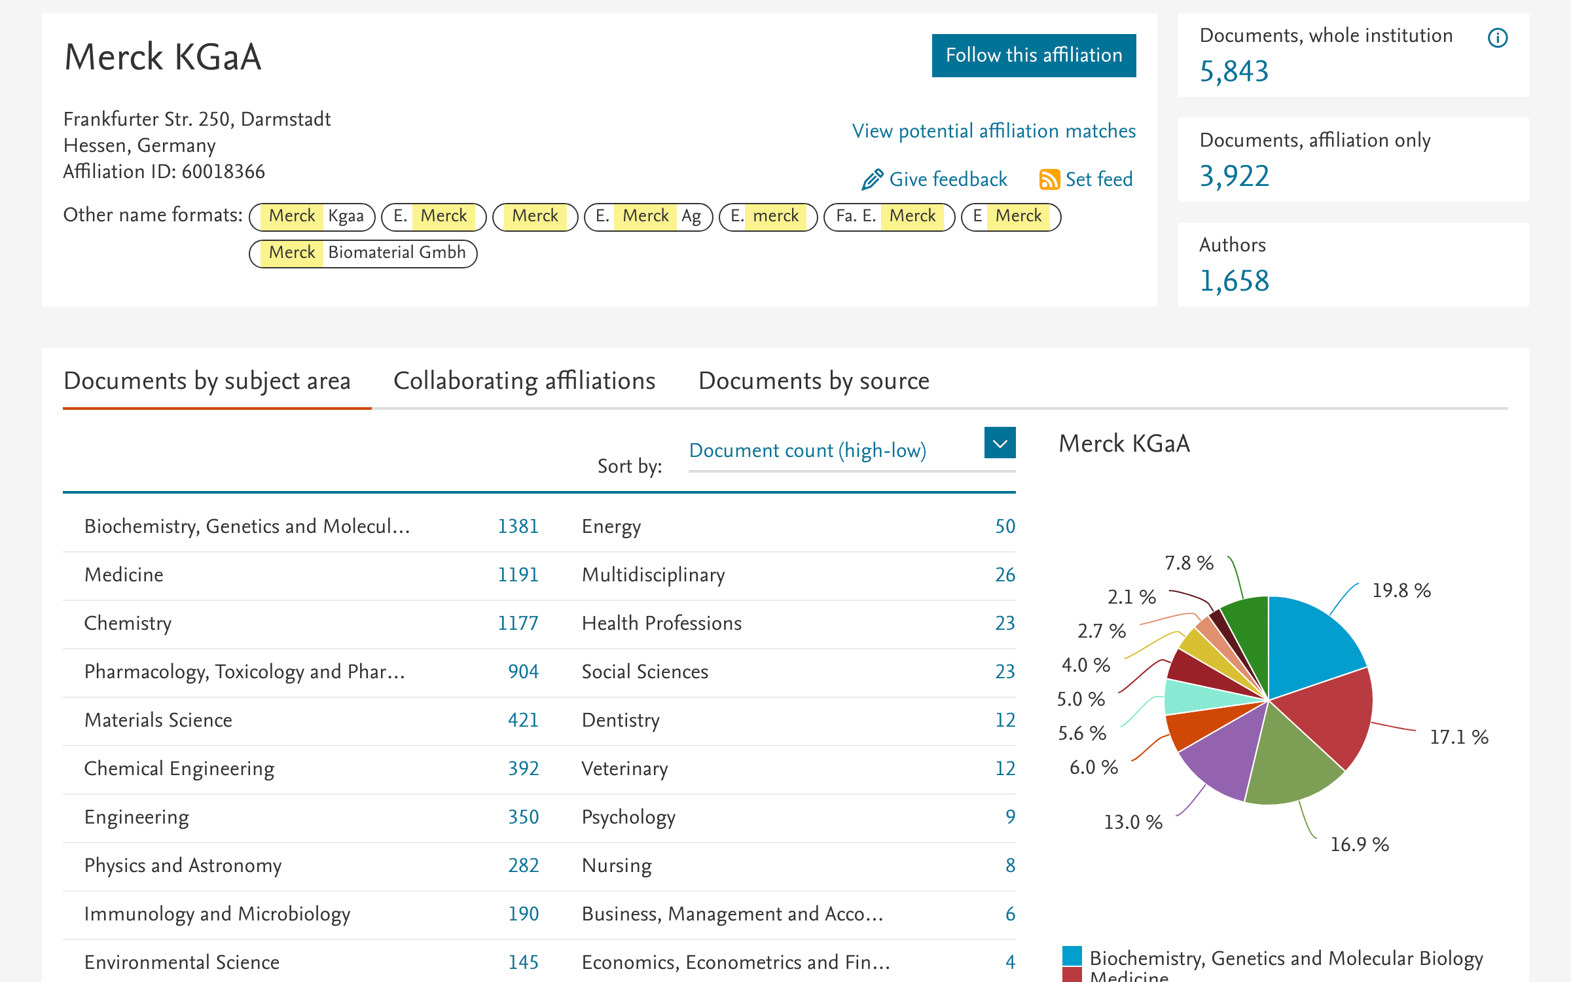Click the Authors count 1,658
The width and height of the screenshot is (1571, 982).
1234,281
